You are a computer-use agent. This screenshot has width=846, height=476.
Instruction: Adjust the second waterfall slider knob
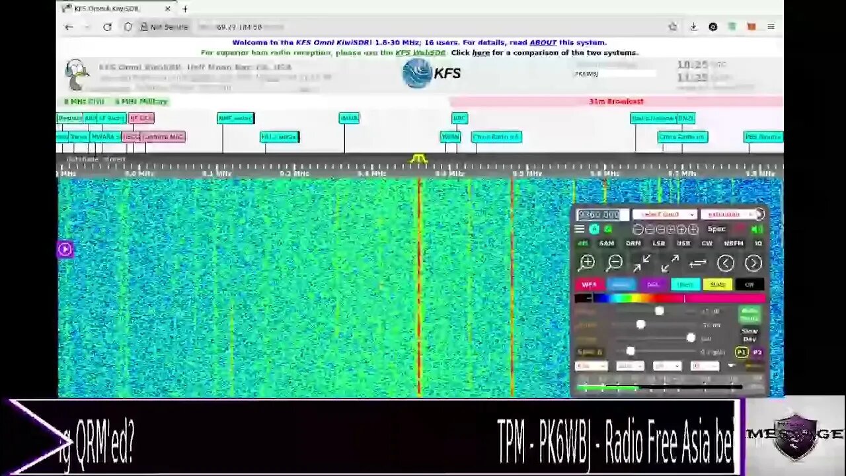[640, 325]
